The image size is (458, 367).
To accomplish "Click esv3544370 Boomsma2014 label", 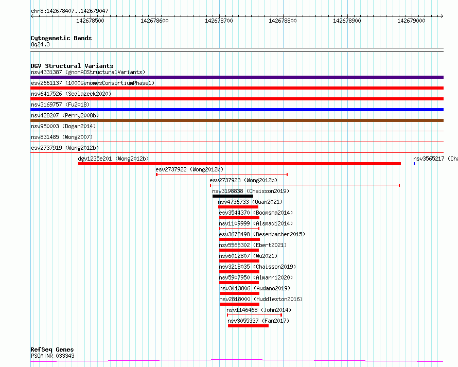I will 256,213.
